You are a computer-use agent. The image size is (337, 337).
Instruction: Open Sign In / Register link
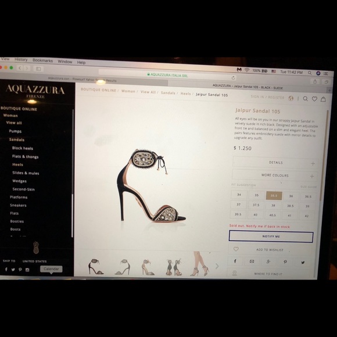268,97
